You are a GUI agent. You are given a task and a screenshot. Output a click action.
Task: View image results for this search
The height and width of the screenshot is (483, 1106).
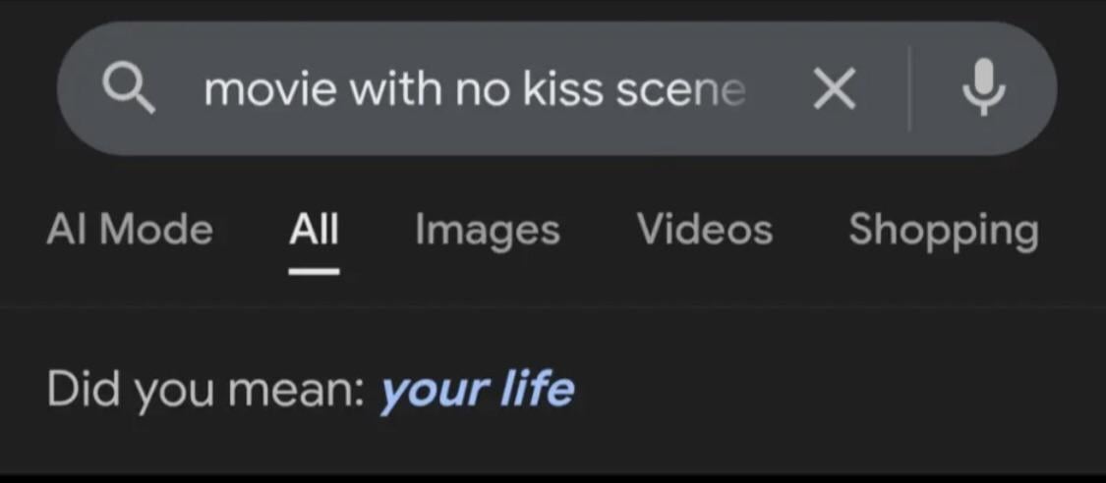487,230
